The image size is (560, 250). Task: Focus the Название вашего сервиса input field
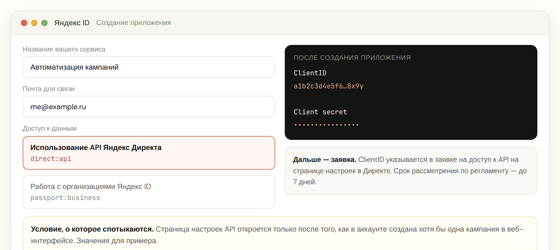[149, 67]
